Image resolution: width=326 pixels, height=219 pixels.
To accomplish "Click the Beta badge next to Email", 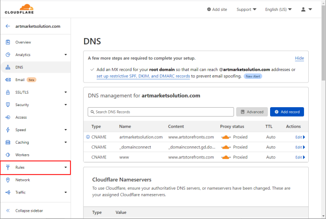I will [x=31, y=79].
